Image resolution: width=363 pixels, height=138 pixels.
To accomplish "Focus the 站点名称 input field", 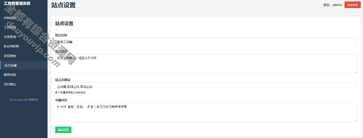I will (x=206, y=42).
